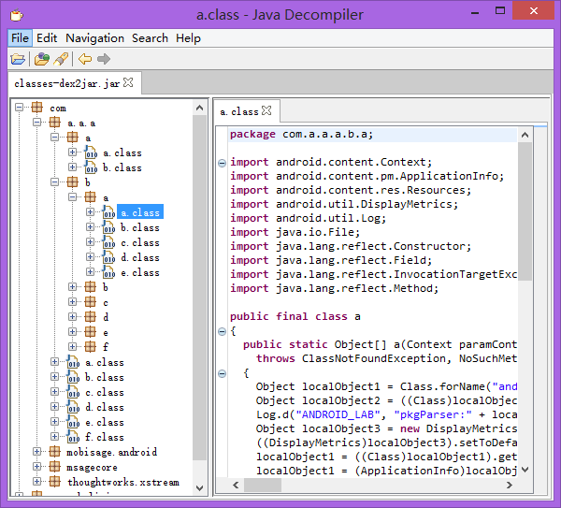561x508 pixels.
Task: Click the Forward gray arrow icon
Action: (103, 59)
